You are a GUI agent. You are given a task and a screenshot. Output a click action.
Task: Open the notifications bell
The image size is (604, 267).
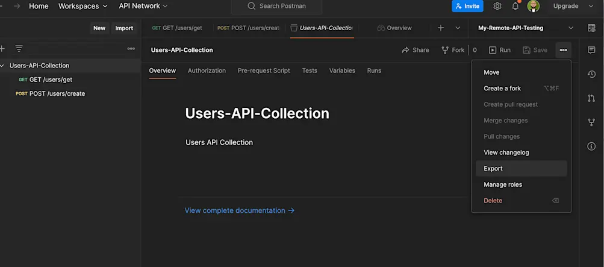coord(515,6)
